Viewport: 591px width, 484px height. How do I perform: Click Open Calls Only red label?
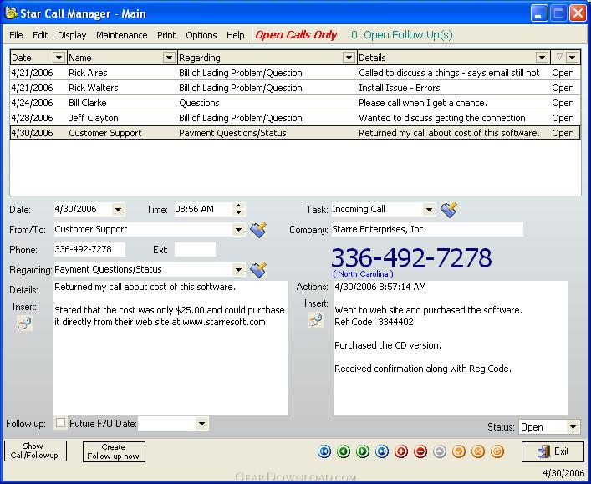(296, 34)
